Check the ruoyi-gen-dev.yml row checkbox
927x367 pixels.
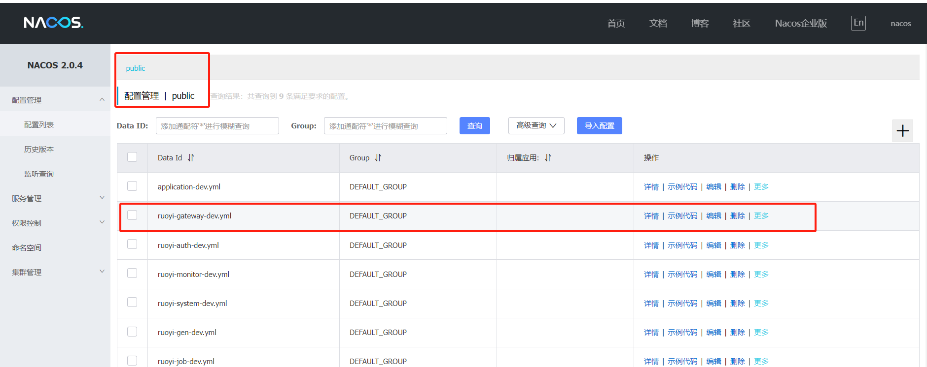132,332
